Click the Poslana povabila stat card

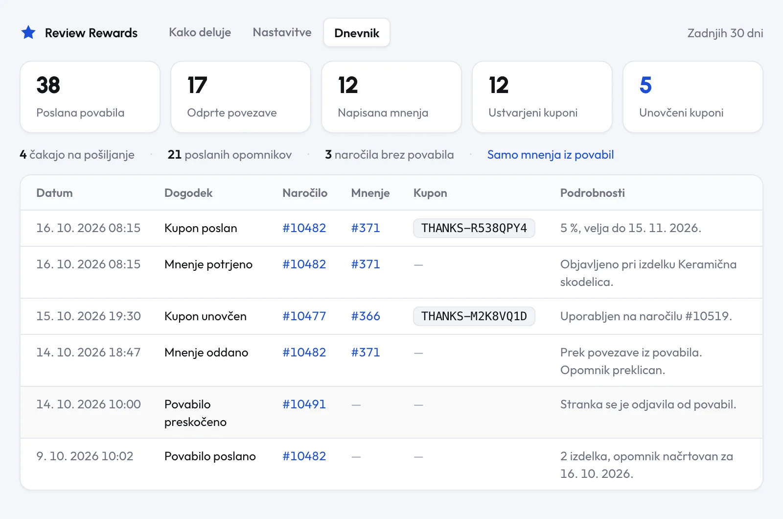pos(90,97)
